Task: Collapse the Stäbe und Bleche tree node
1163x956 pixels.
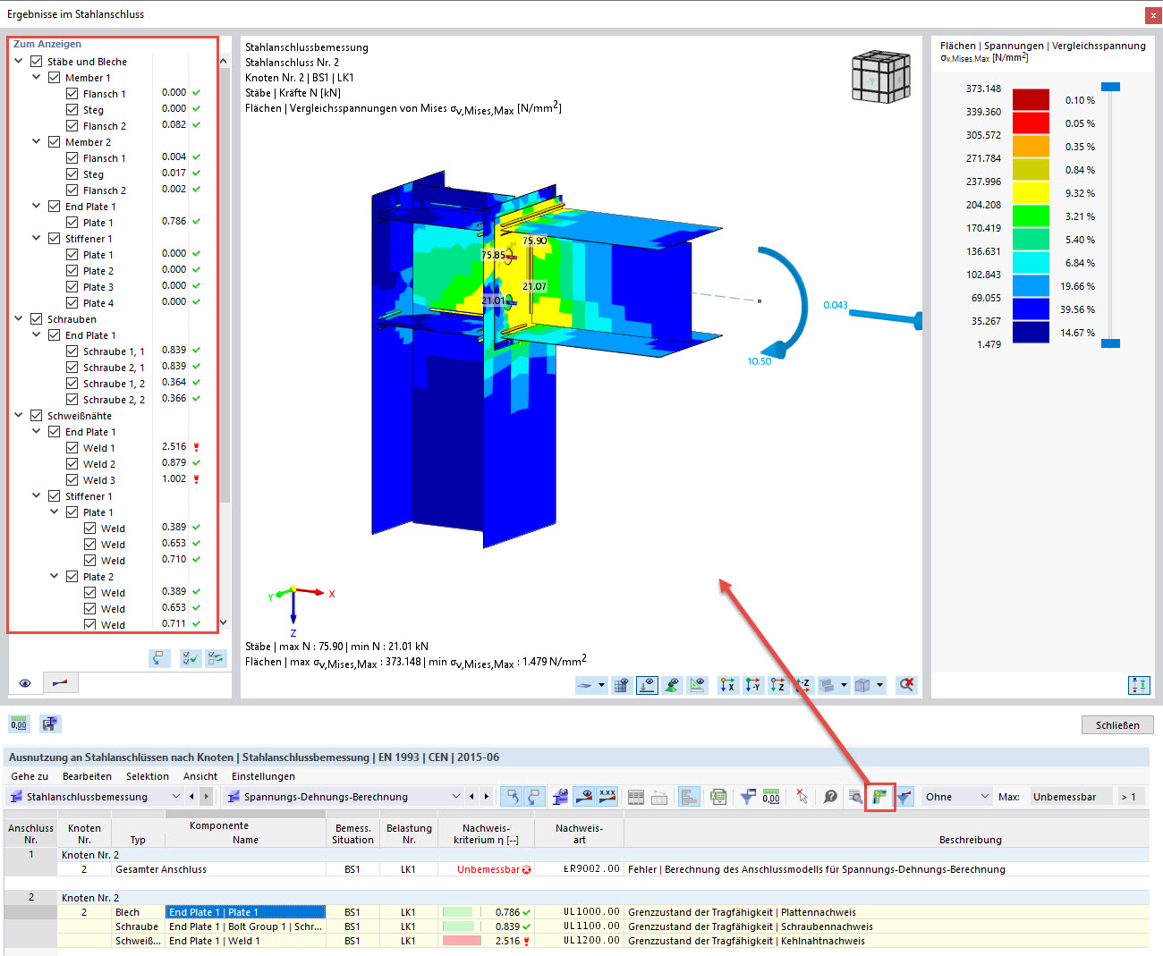Action: tap(19, 62)
